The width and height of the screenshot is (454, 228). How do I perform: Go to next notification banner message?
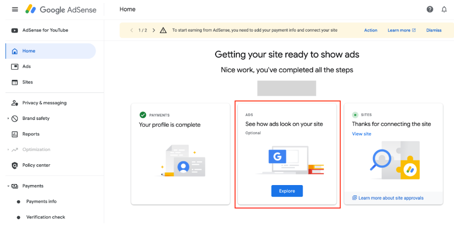point(154,30)
